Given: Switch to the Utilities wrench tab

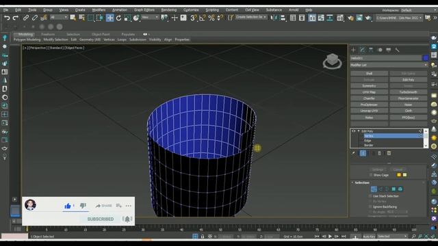Looking at the screenshot, I should [x=397, y=50].
